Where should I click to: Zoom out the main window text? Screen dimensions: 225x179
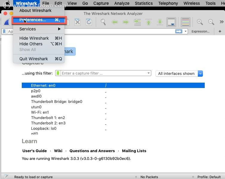[211, 22]
